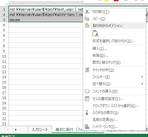Choose コメントの挿入(M) entry
The height and width of the screenshot is (137, 148).
pyautogui.click(x=105, y=91)
